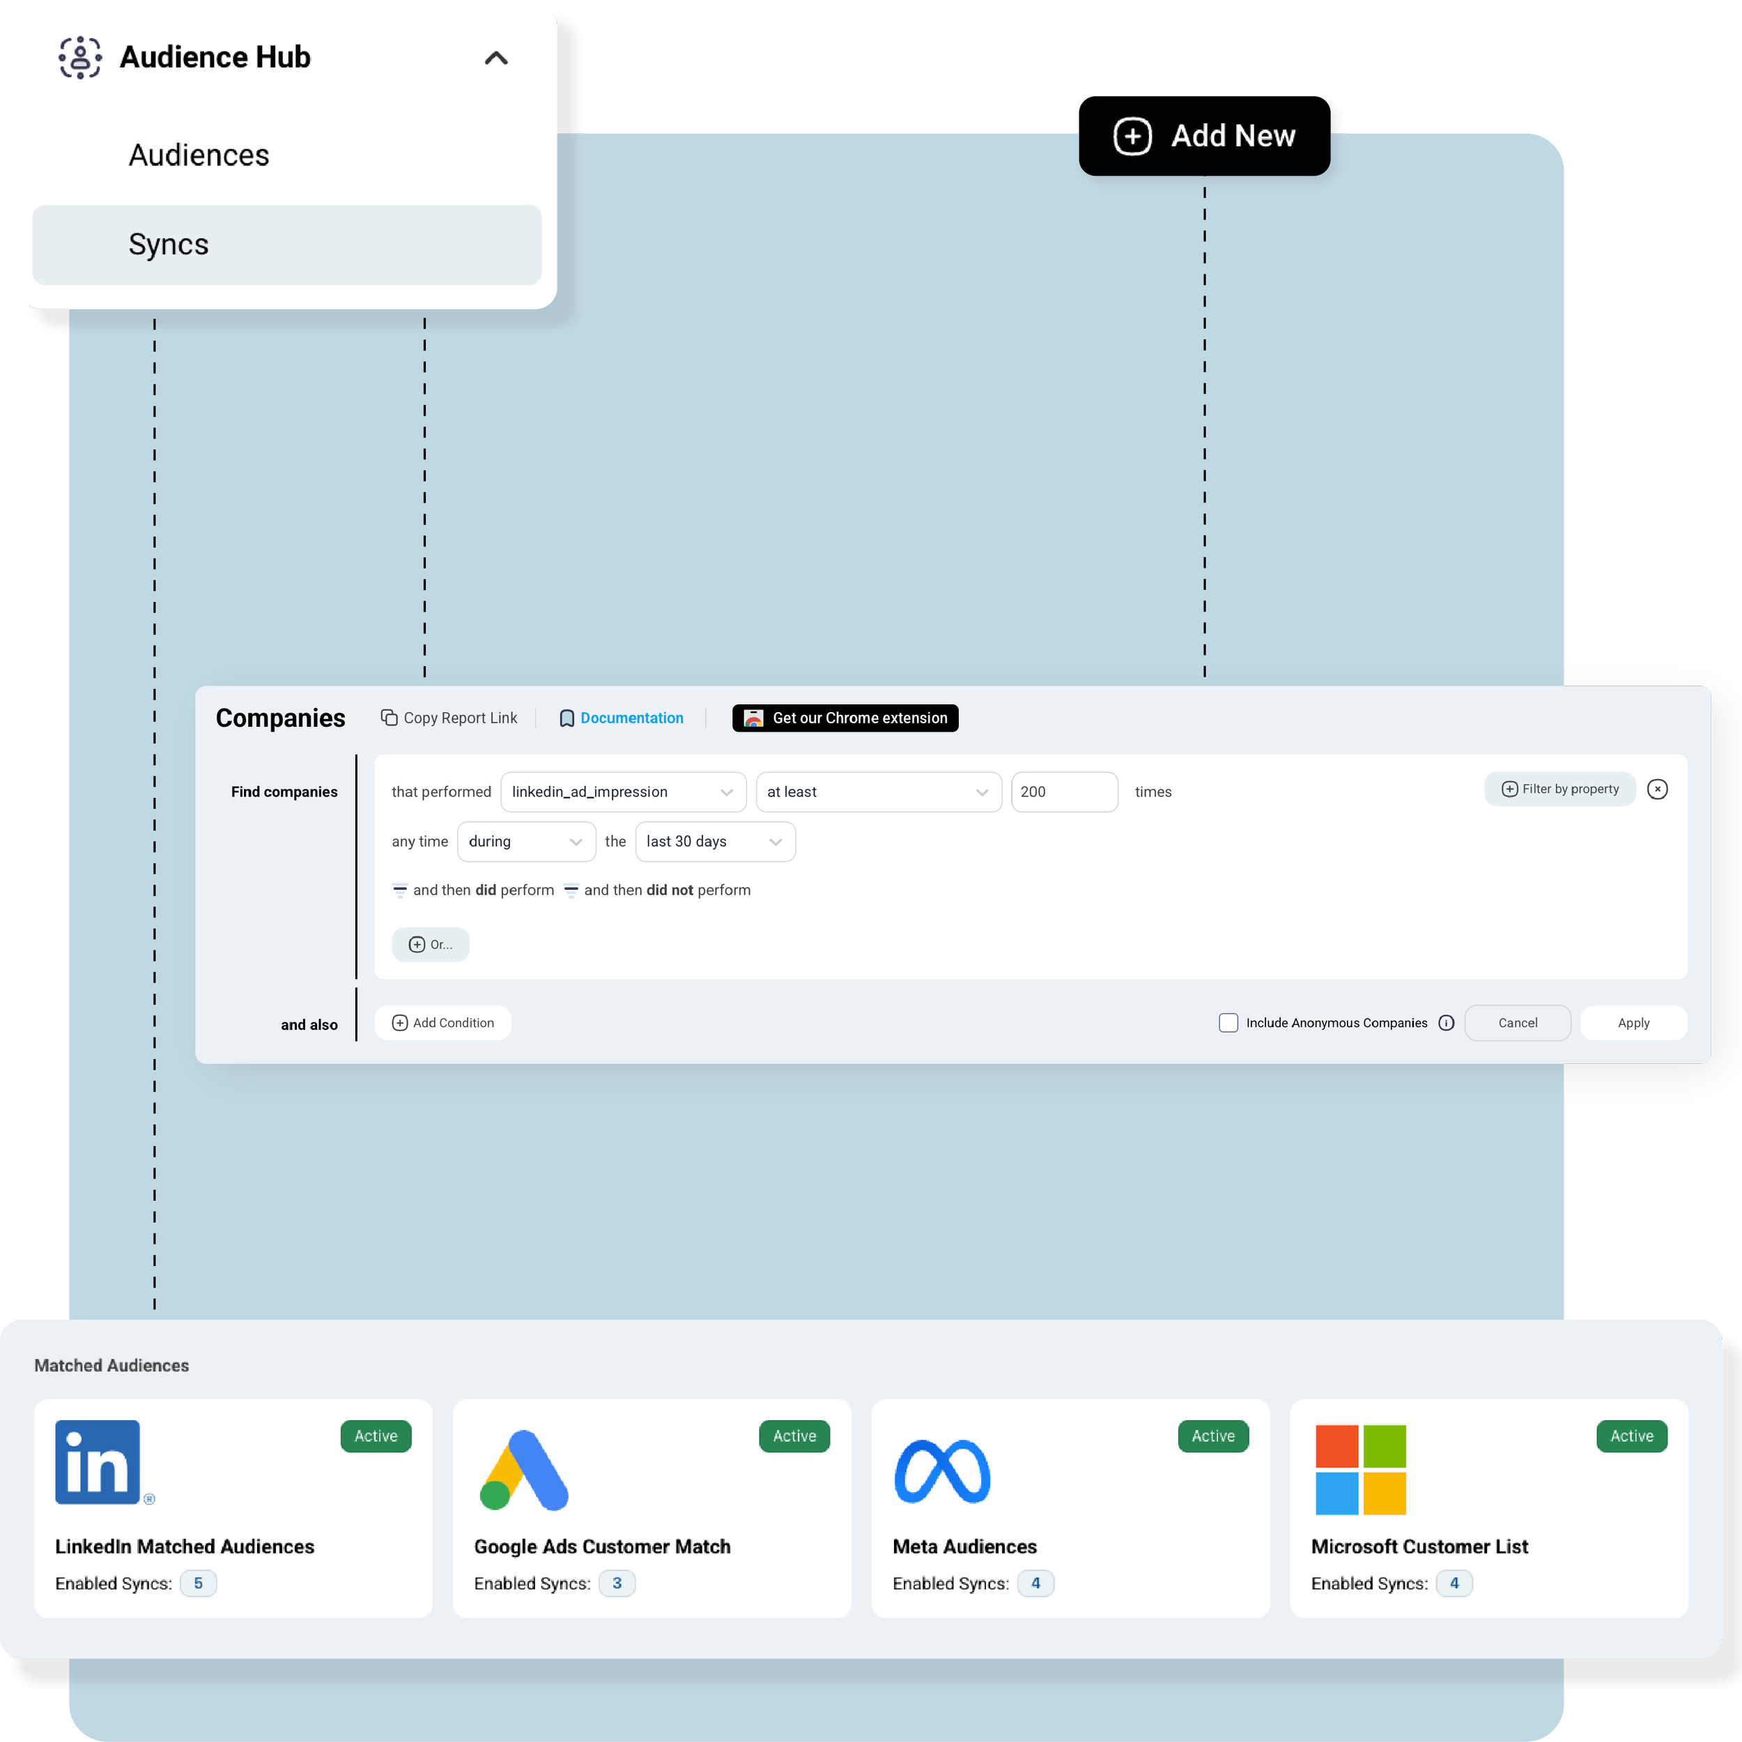
Task: Click Get our Chrome extension button
Action: click(845, 718)
